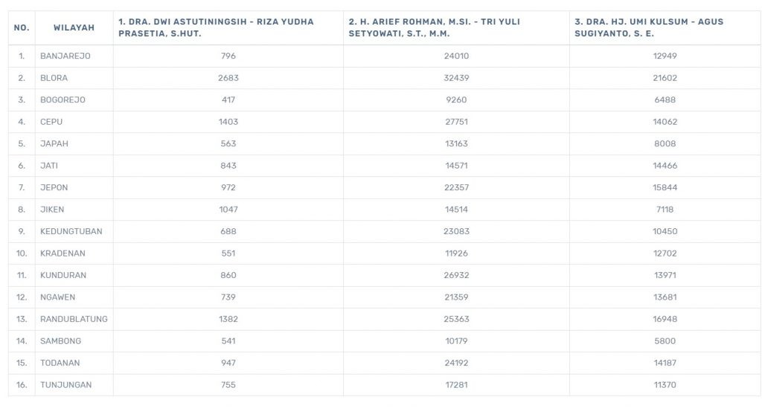Click the 5800 value for Sambong
This screenshot has height=408, width=762.
click(665, 341)
